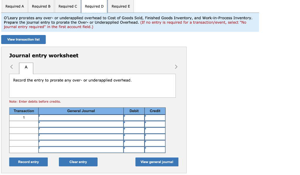
Task: Click the Debit field on the second row
Action: [134, 124]
